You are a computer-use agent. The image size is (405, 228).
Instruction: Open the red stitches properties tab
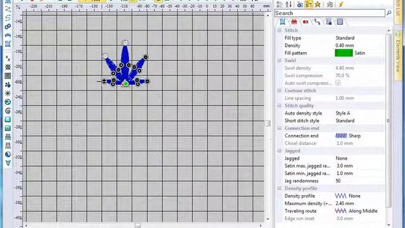[294, 22]
